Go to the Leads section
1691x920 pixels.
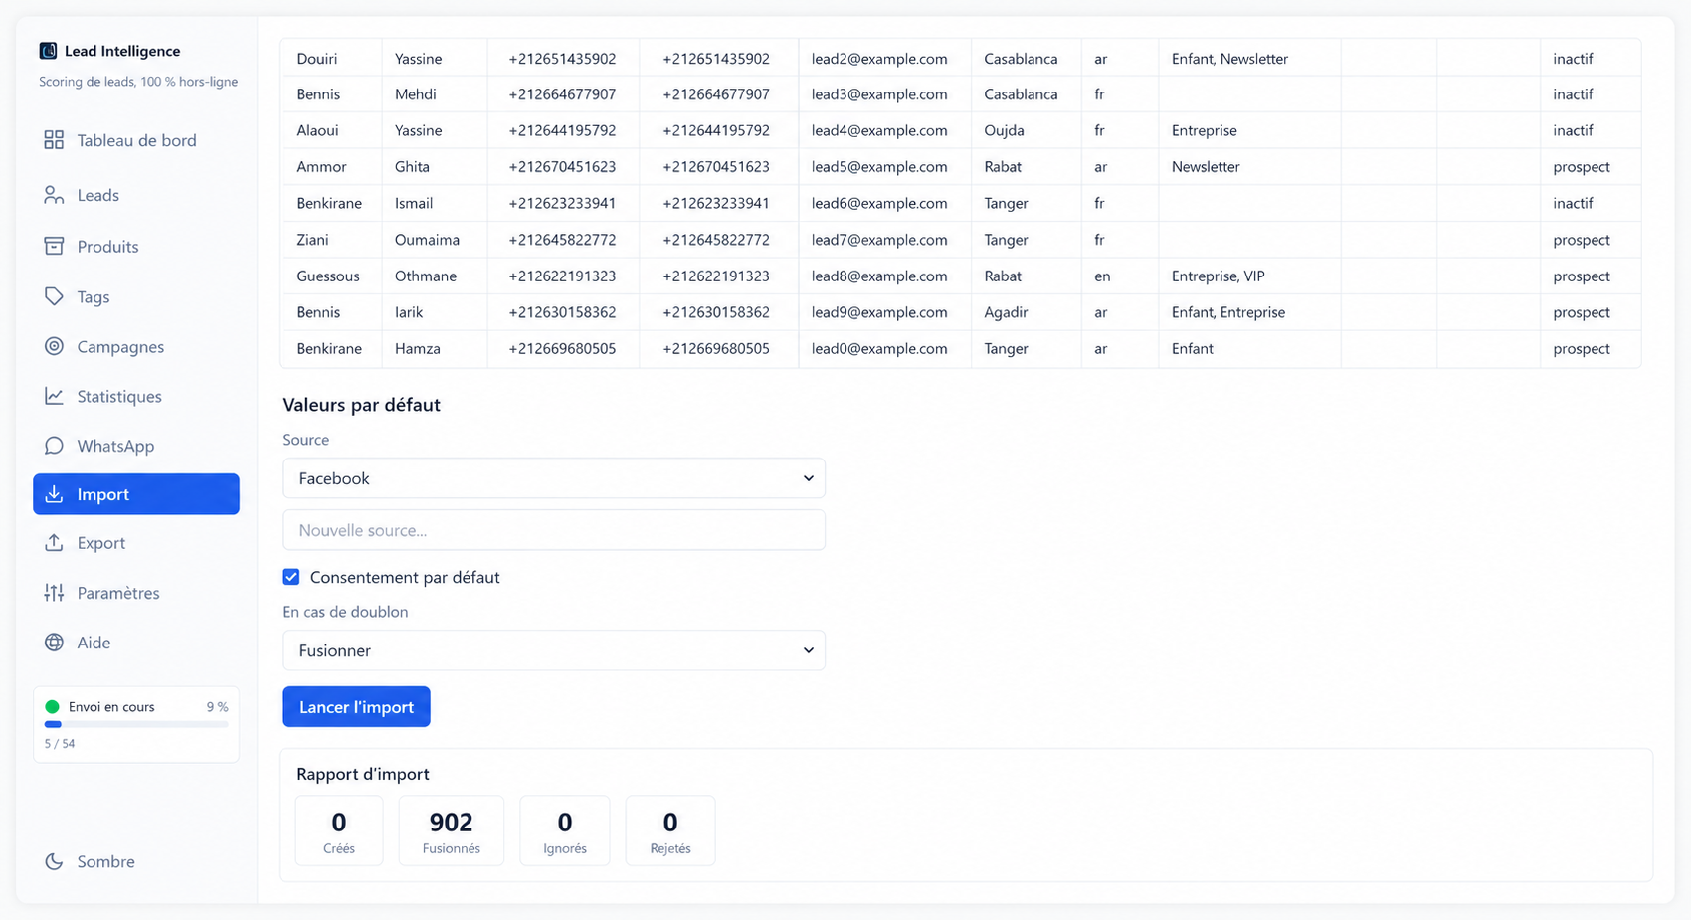pyautogui.click(x=136, y=195)
